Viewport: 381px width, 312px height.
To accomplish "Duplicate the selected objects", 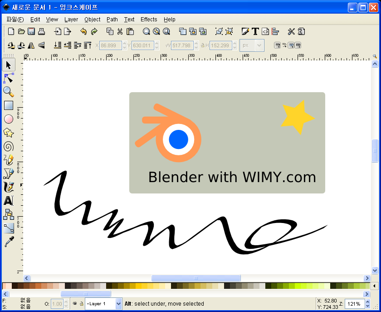I will (x=182, y=31).
